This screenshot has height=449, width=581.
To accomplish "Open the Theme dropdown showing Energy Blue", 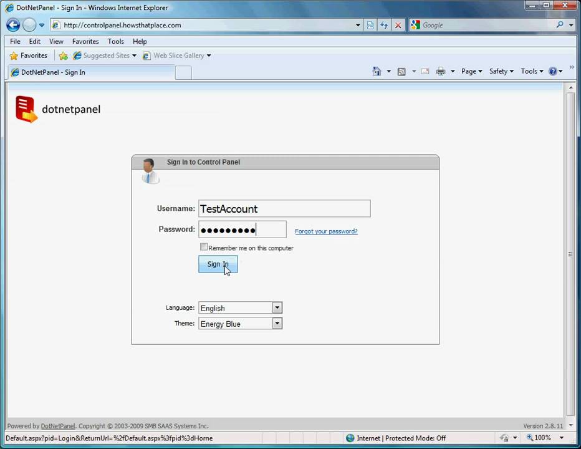I will pos(240,324).
